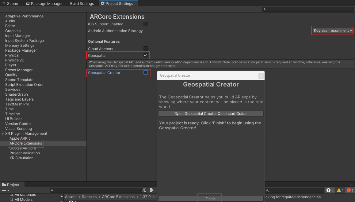Viewport: 355px width, 202px height.
Task: Uncheck the Geospatial checkbox
Action: (x=146, y=55)
